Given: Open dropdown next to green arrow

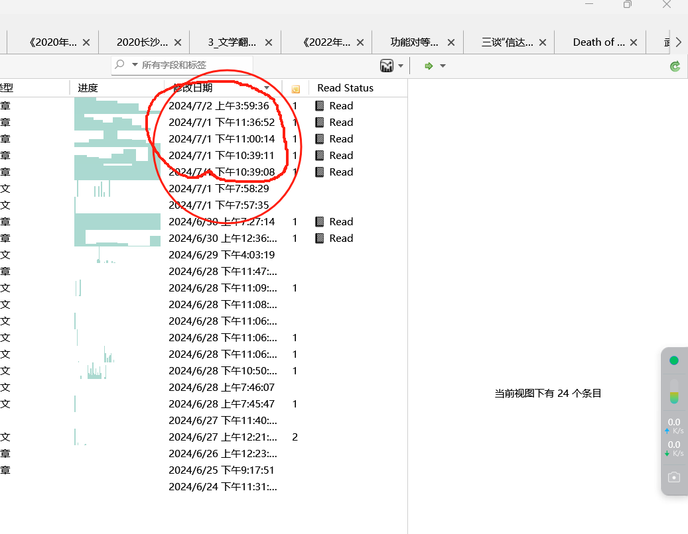Looking at the screenshot, I should pyautogui.click(x=443, y=66).
